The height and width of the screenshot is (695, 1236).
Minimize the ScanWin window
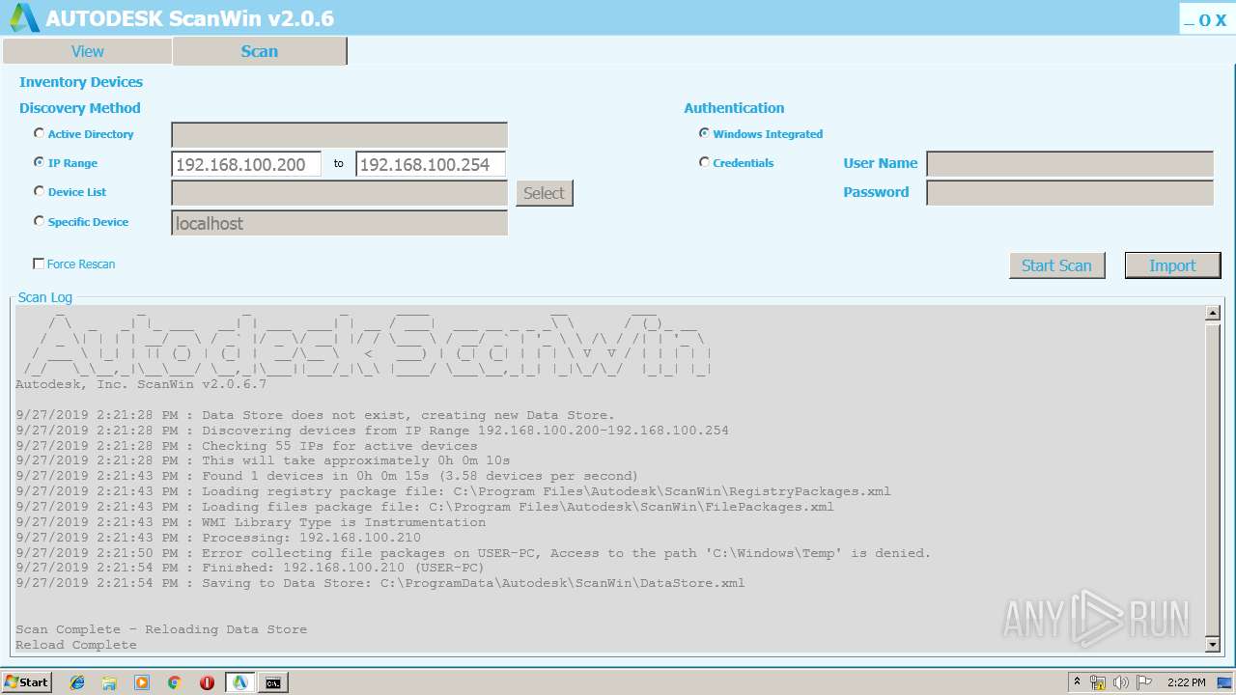tap(1189, 20)
